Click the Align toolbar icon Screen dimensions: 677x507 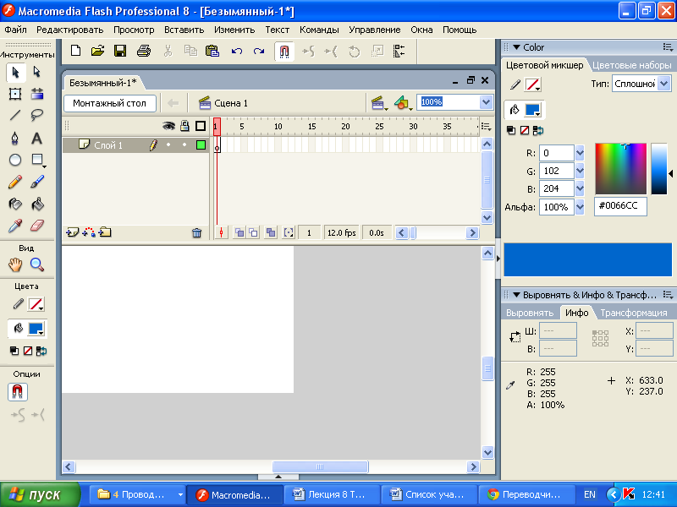click(x=399, y=52)
